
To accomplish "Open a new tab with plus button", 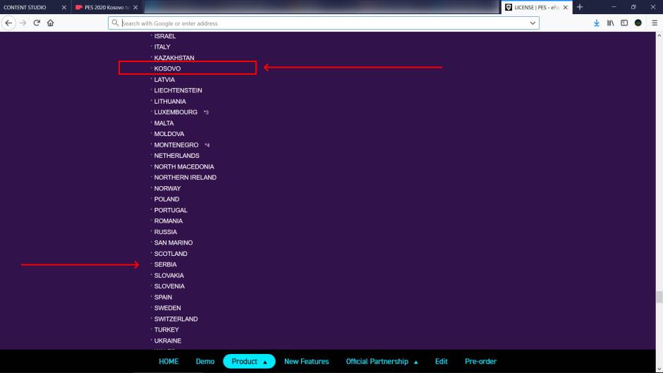I will [580, 7].
